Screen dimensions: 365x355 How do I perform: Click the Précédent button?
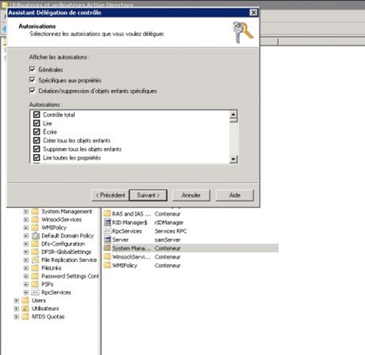[110, 195]
